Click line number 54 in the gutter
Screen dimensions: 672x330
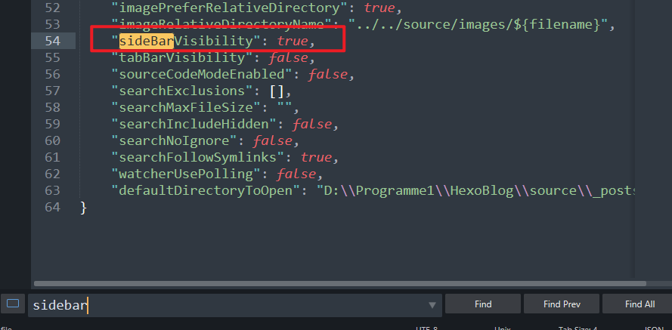click(51, 40)
